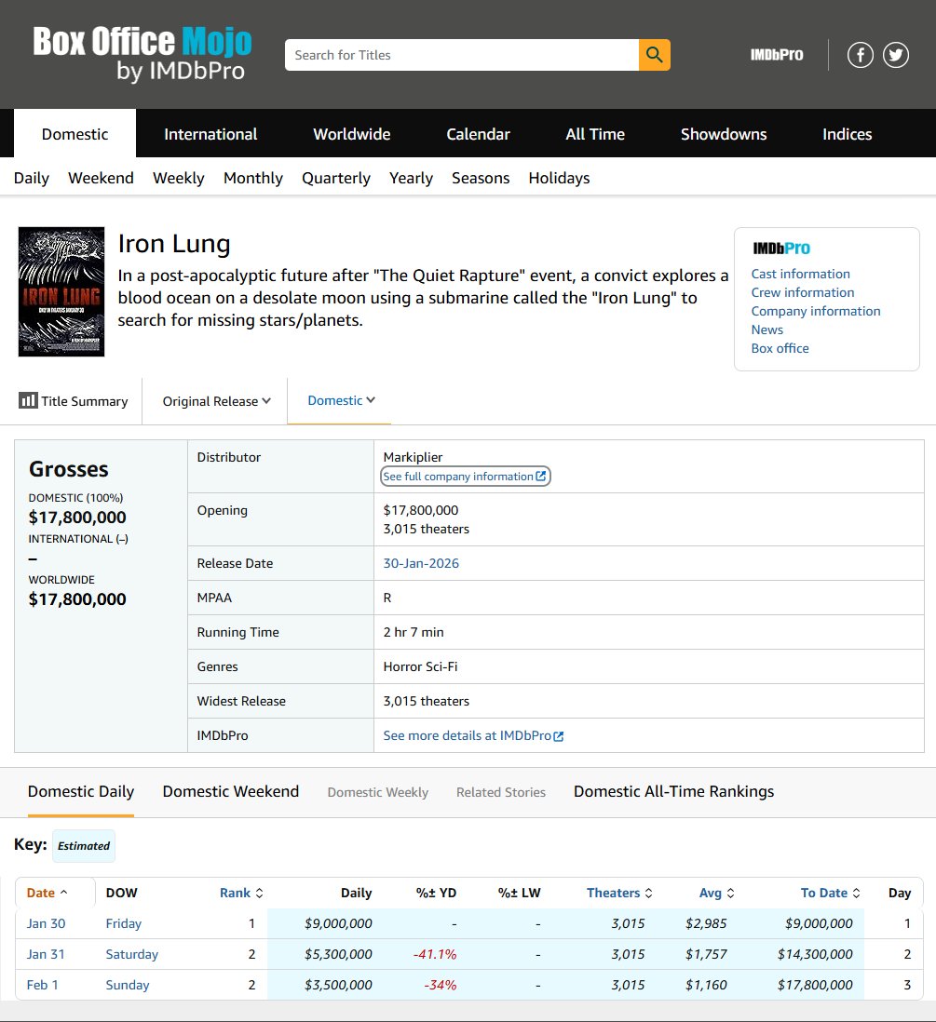
Task: Click the $14,300,000 to-date cell
Action: (x=815, y=954)
